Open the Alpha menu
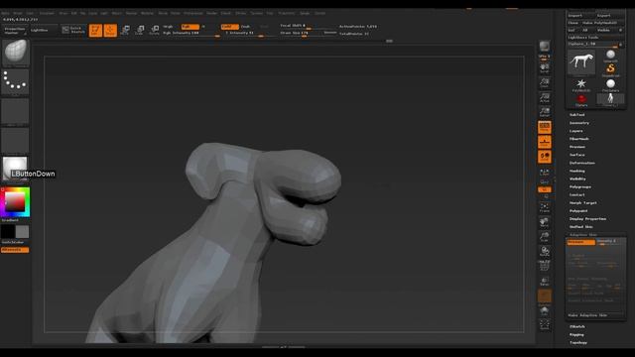The height and width of the screenshot is (357, 635). [x=6, y=13]
